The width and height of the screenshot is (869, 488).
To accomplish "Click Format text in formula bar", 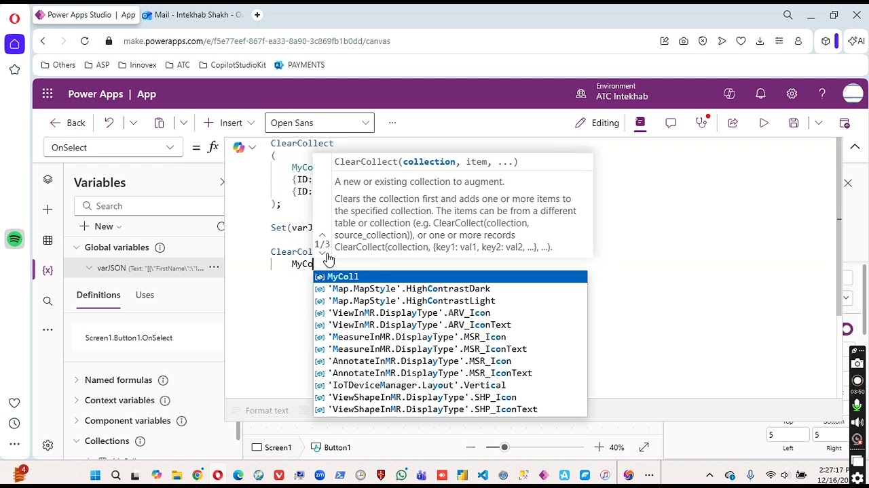I will [x=260, y=411].
